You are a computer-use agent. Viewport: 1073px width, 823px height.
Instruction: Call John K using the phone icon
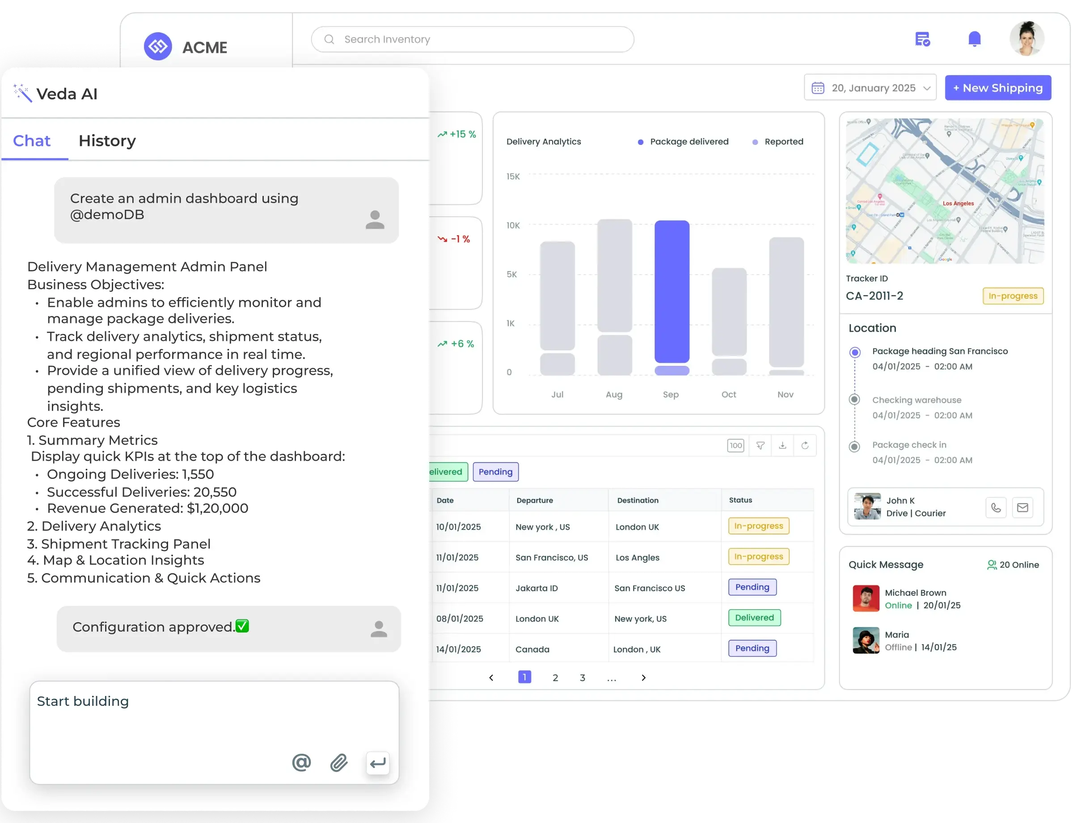996,507
